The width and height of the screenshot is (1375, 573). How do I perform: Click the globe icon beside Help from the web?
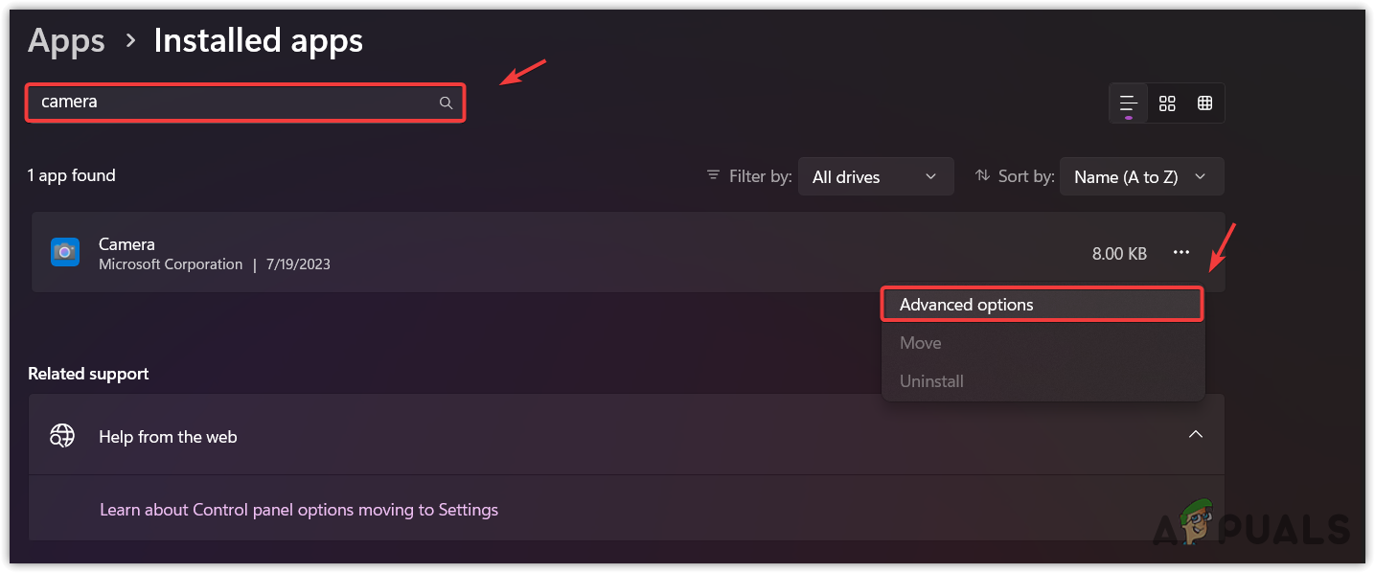pyautogui.click(x=63, y=436)
